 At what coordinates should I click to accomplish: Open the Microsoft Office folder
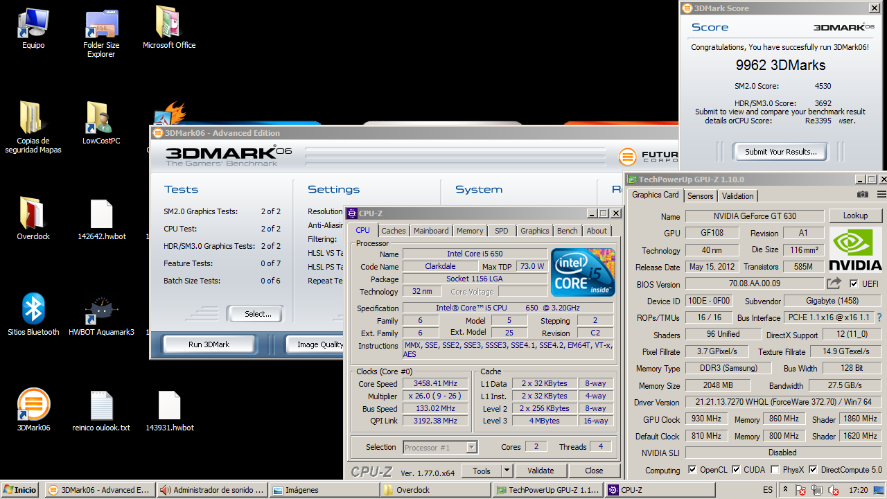(x=168, y=28)
